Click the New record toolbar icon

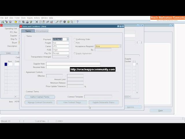pyautogui.click(x=3, y=22)
